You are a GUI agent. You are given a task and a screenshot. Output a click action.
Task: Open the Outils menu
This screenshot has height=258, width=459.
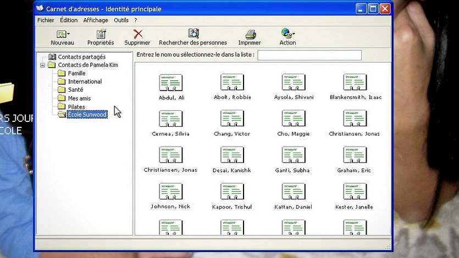coord(121,20)
